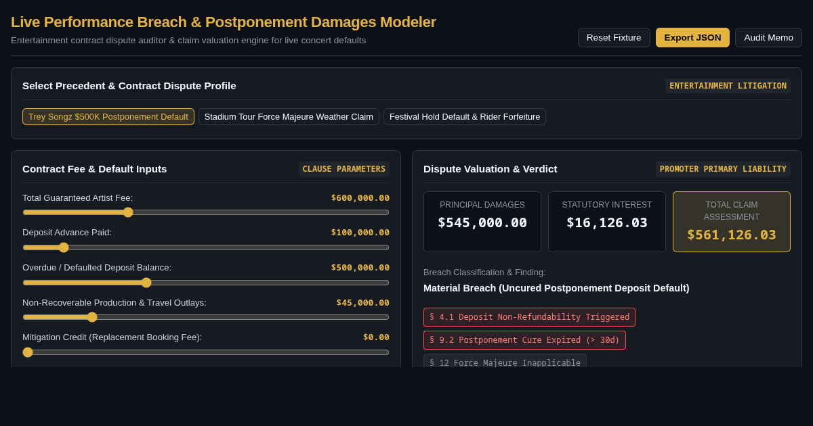Adjust the Total Guaranteed Artist Fee slider
813x426 pixels.
pos(206,212)
